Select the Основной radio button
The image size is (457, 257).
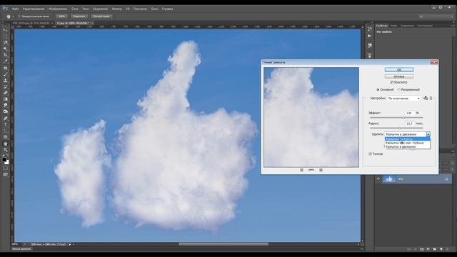click(x=378, y=90)
